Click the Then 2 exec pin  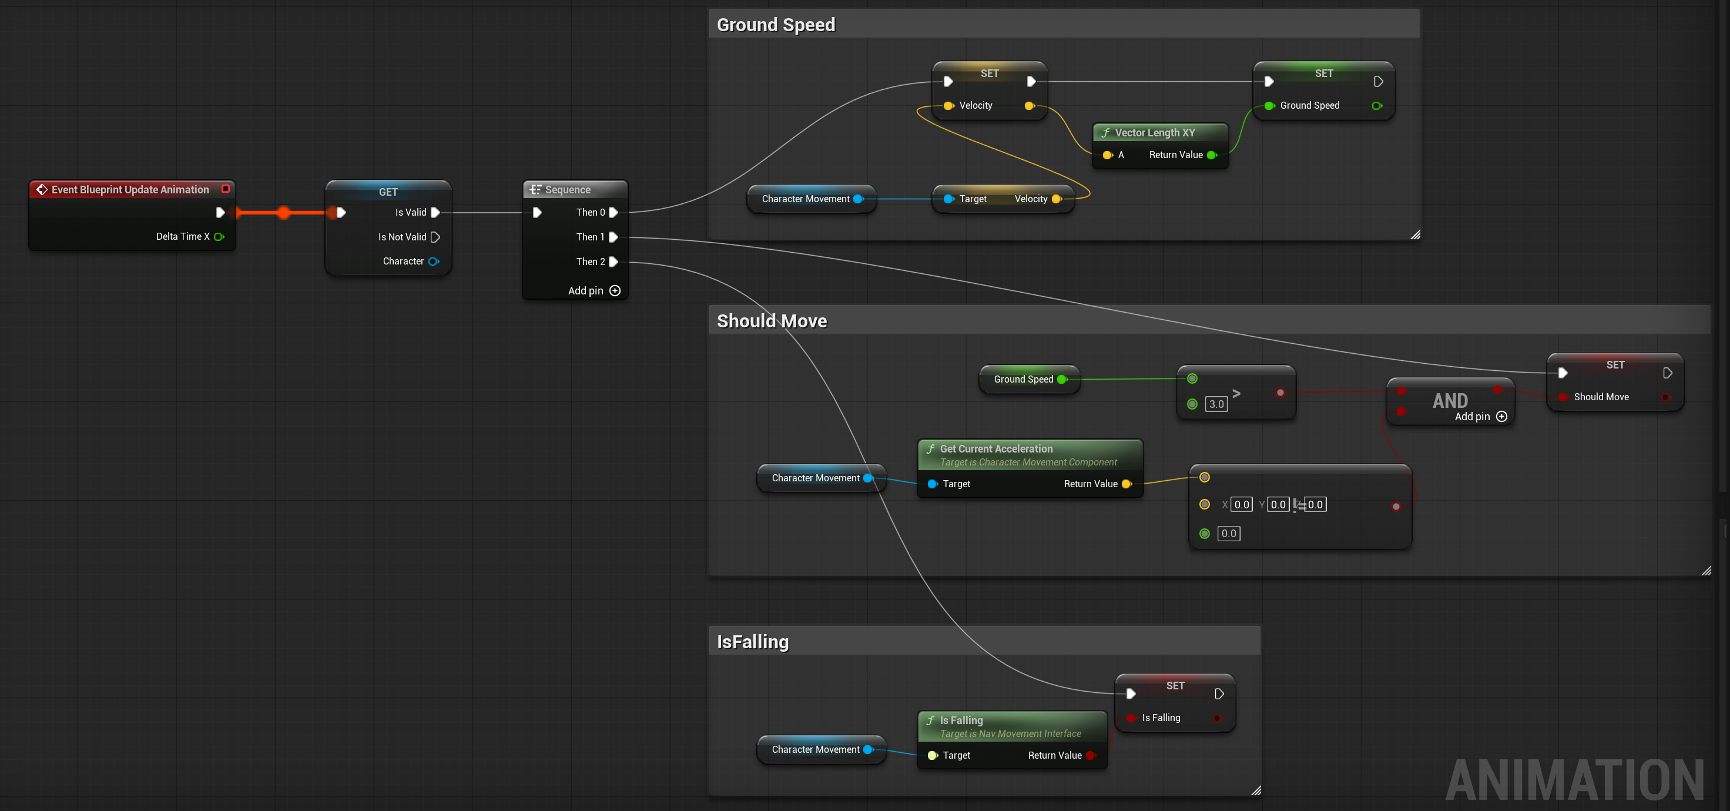coord(612,262)
